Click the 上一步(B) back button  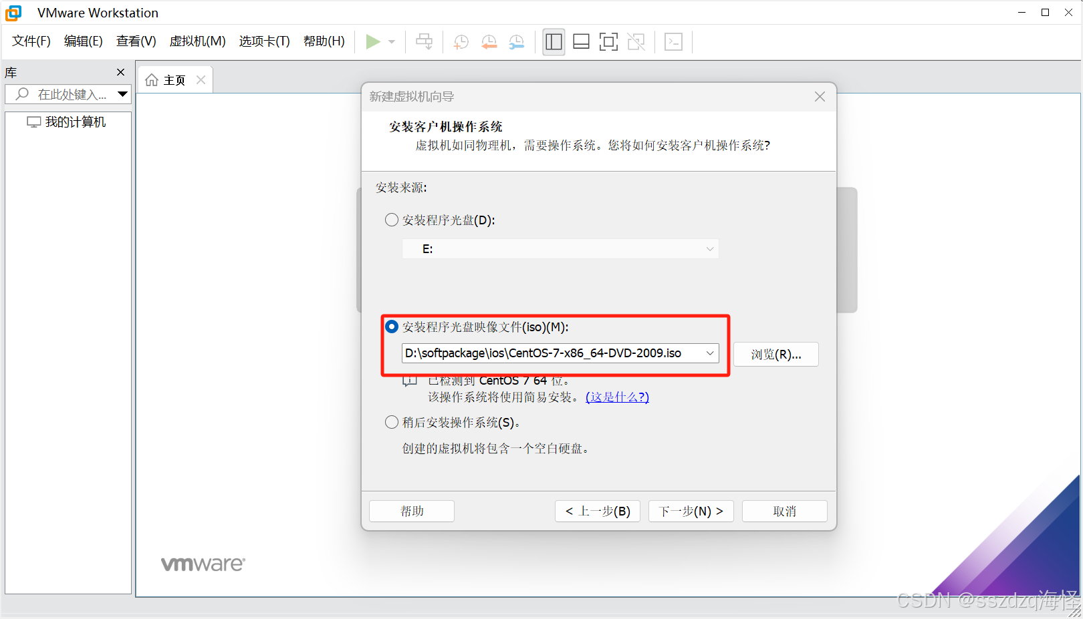[x=598, y=511]
